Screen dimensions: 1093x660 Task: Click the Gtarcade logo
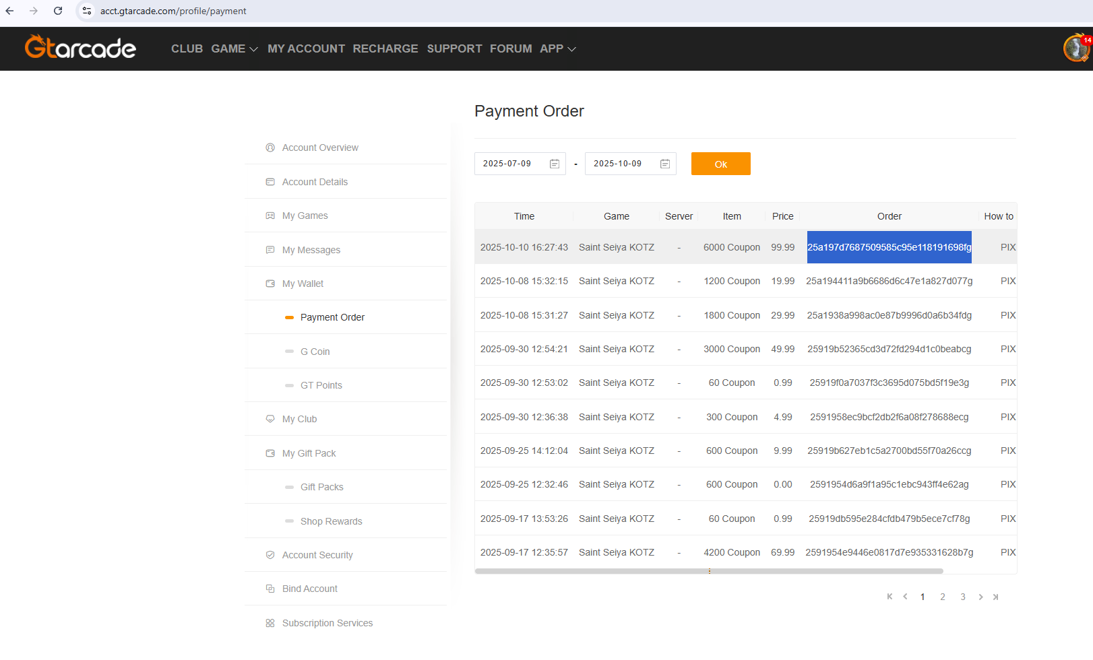click(x=80, y=48)
